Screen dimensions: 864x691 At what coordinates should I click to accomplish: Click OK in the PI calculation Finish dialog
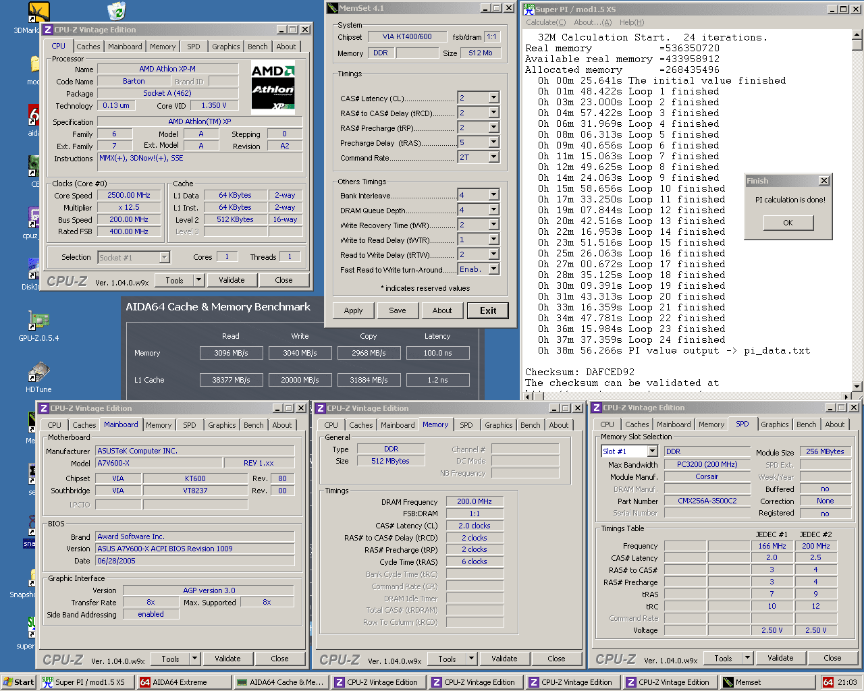pyautogui.click(x=788, y=223)
